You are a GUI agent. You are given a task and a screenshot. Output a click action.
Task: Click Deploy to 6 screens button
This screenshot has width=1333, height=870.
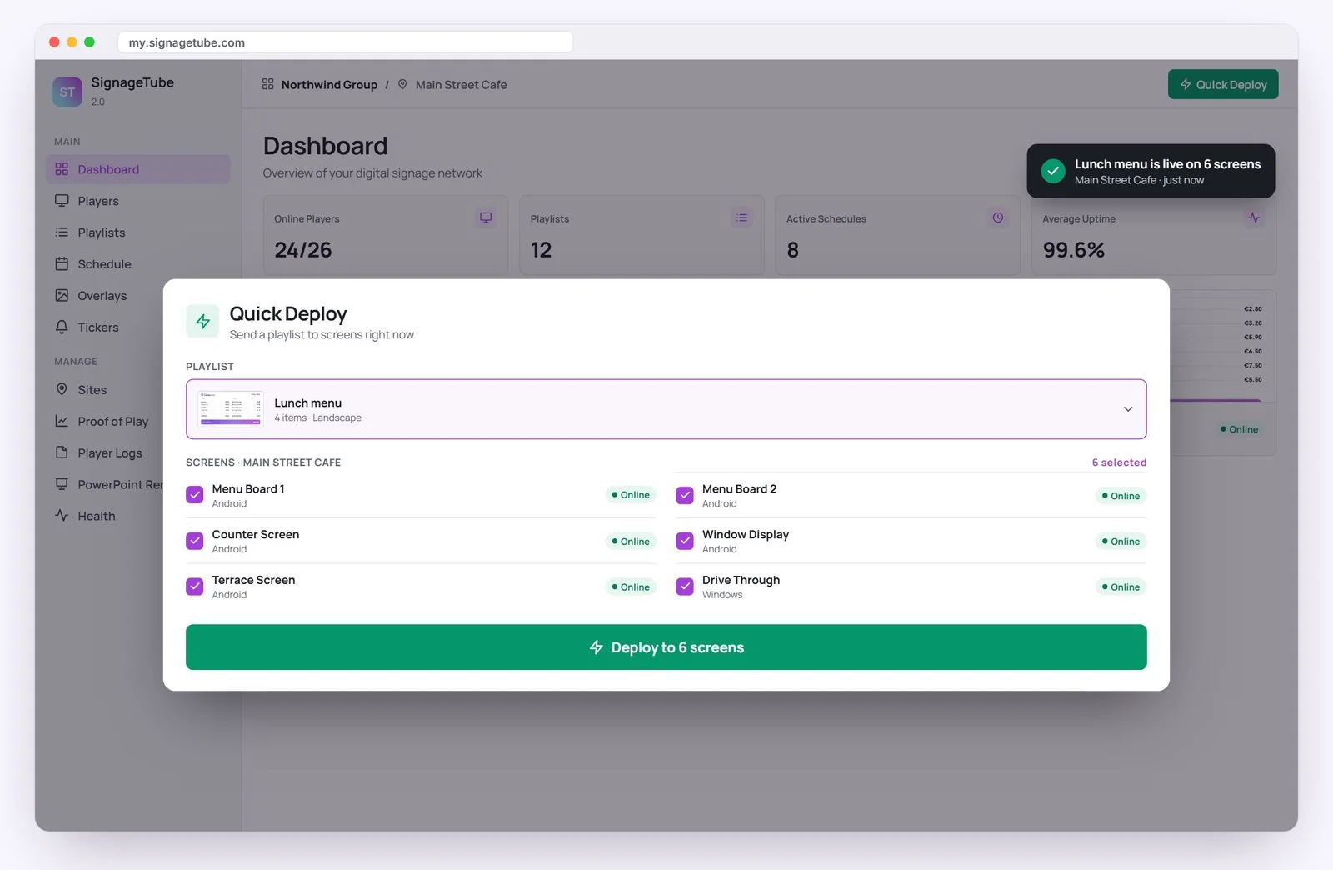pyautogui.click(x=666, y=647)
